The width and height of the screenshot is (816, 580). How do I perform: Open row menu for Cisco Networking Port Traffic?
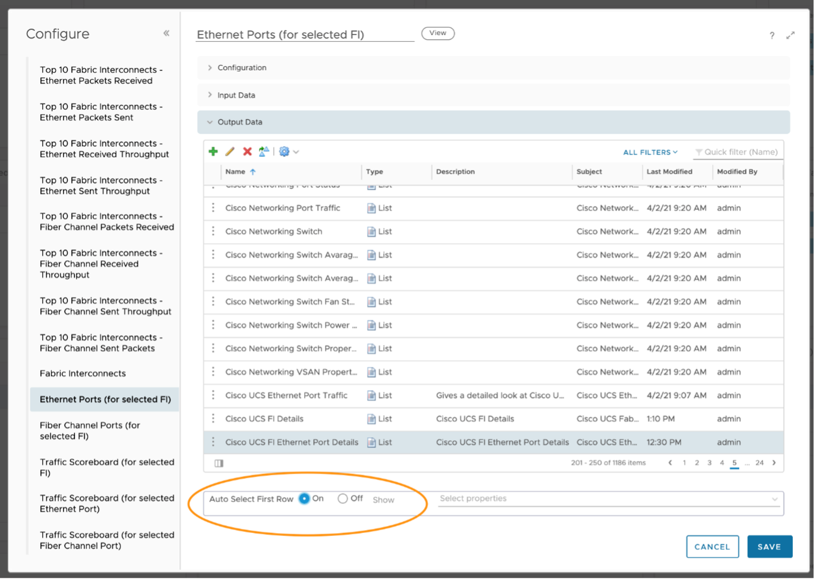pos(213,208)
